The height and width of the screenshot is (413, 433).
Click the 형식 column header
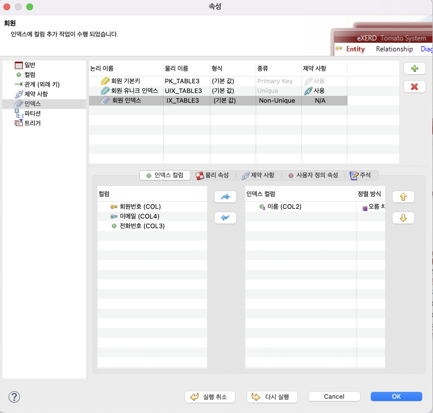click(x=233, y=68)
